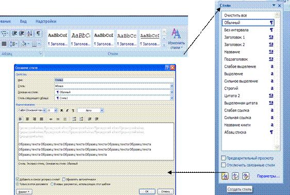Click Decrease Indent icon in style dialog
The image size is (290, 195).
tap(90, 119)
